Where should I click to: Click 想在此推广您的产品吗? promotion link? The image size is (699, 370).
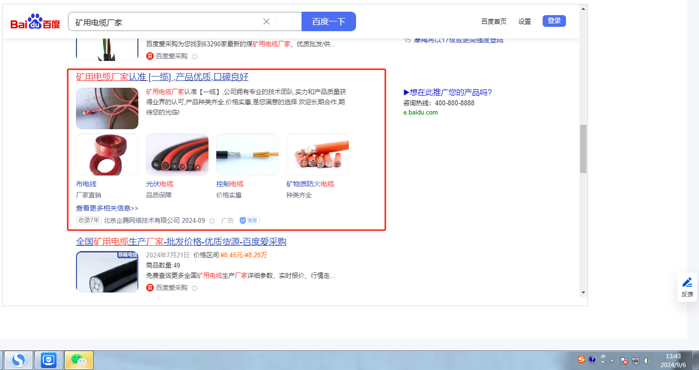click(x=448, y=93)
